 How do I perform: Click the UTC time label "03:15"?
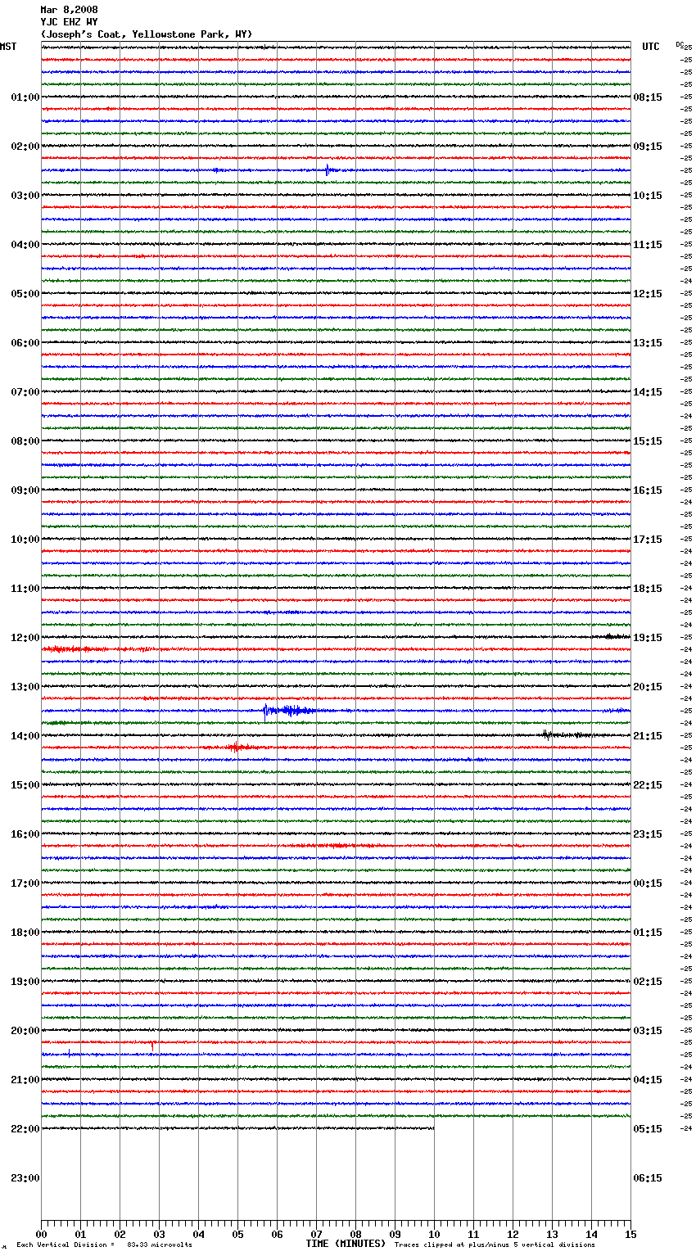coord(648,1031)
